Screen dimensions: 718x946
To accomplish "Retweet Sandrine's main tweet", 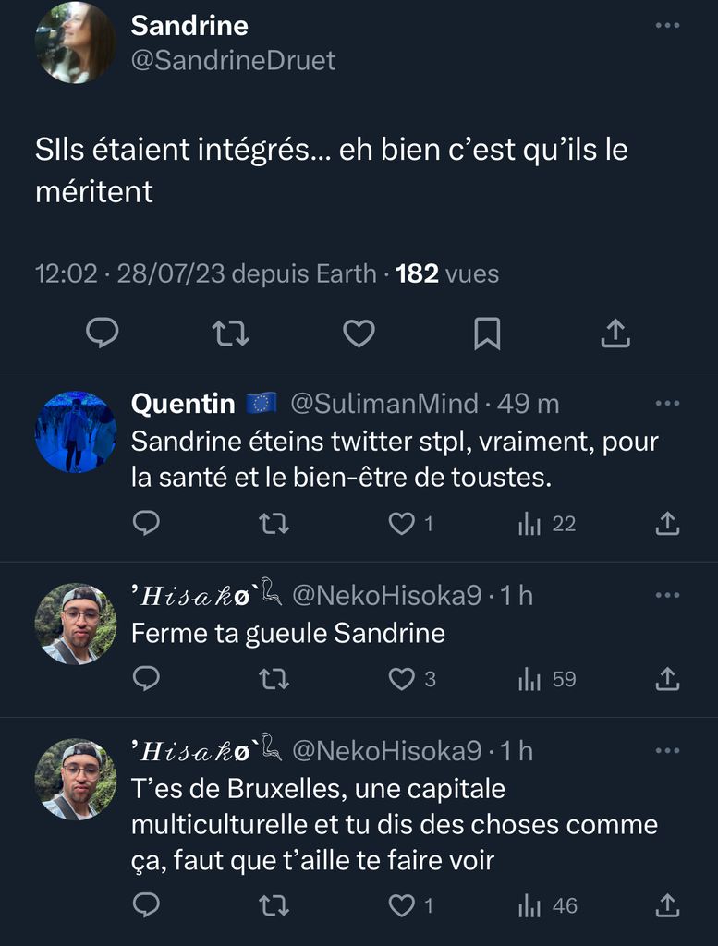I will pyautogui.click(x=230, y=333).
